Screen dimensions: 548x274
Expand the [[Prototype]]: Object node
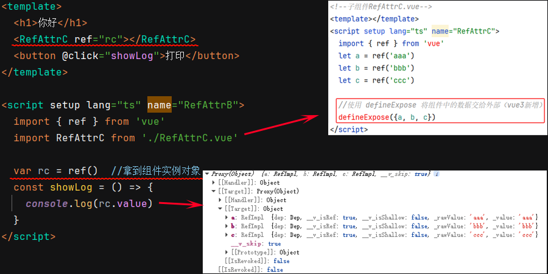(x=227, y=253)
